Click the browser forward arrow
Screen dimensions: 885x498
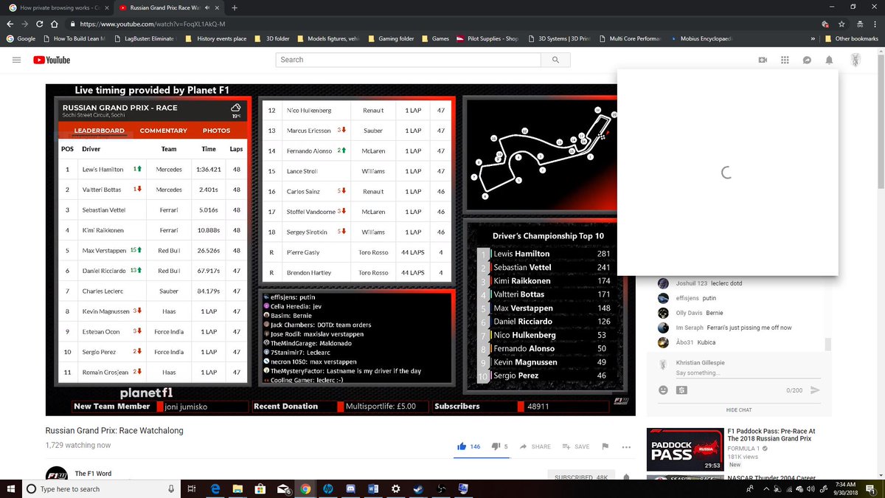click(27, 24)
